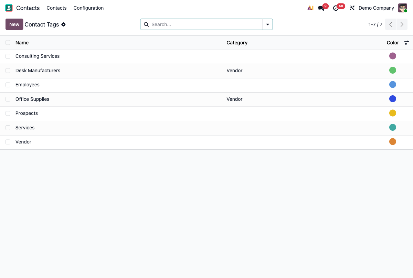Click Vendor category of Office Supplies
Viewport: 413px width, 278px height.
click(234, 99)
